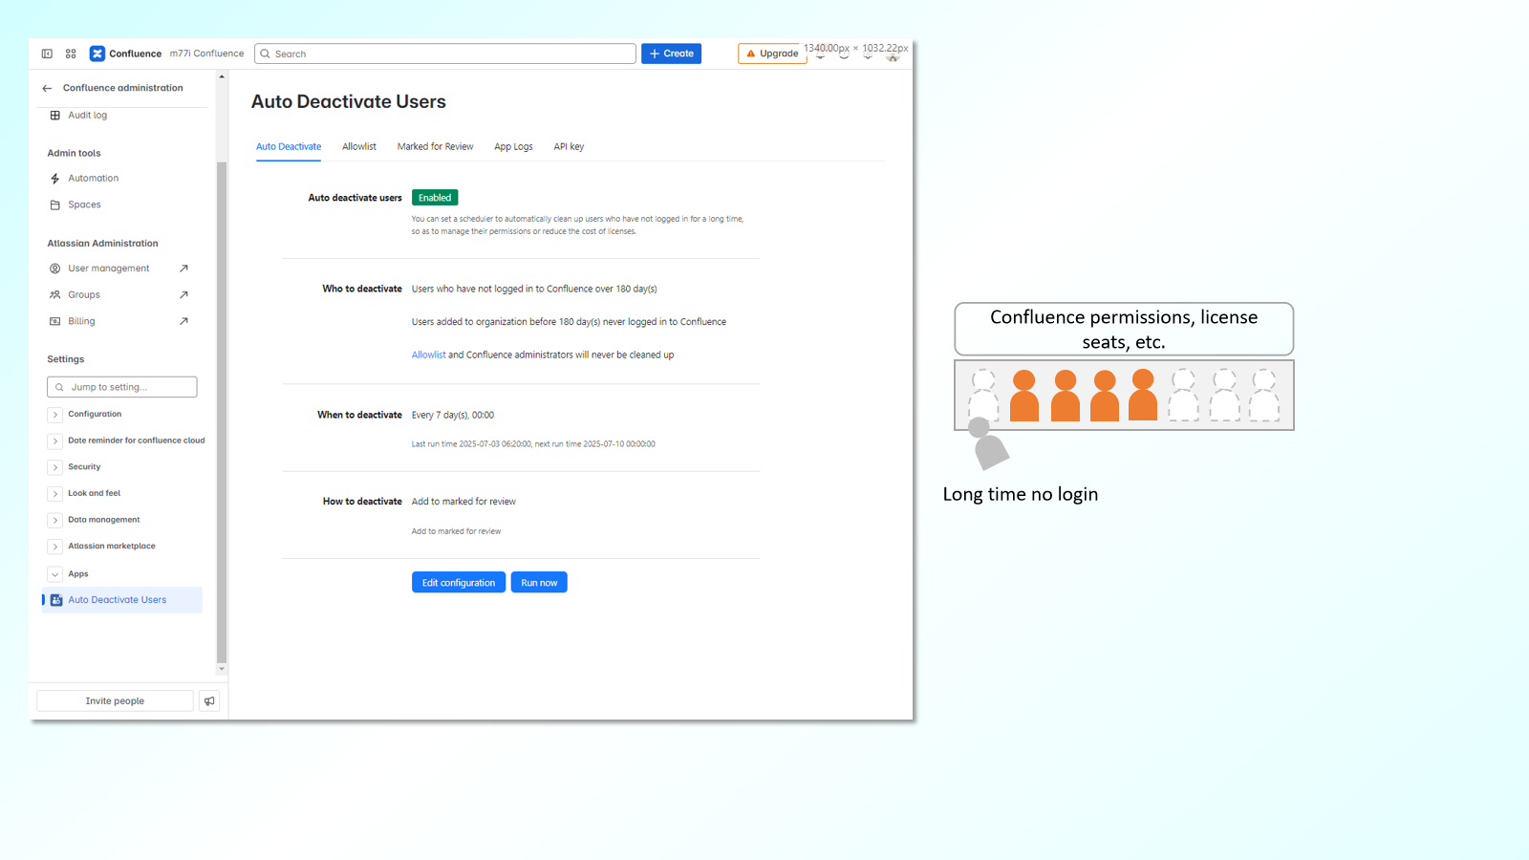Open Groups external link arrow

tap(183, 294)
